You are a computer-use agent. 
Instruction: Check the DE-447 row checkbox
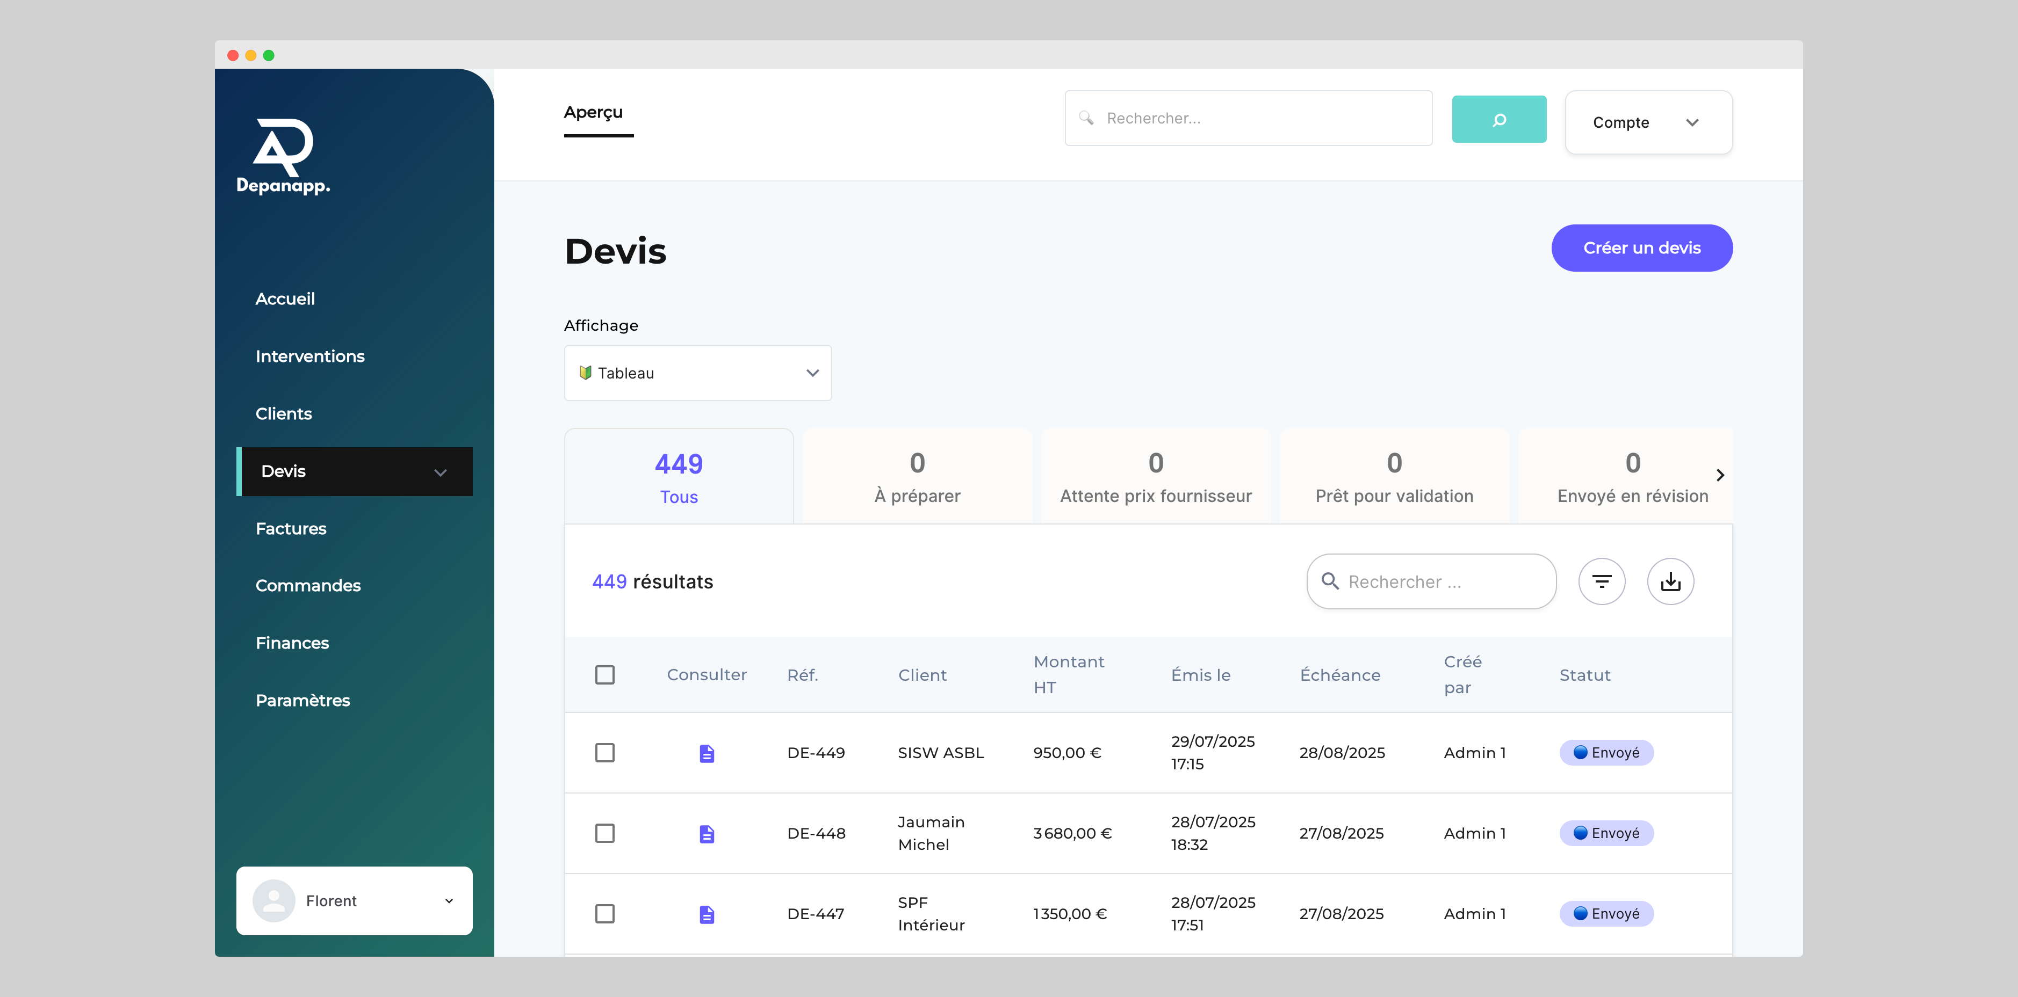point(605,914)
